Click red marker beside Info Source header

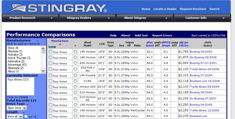pyautogui.click(x=205, y=43)
